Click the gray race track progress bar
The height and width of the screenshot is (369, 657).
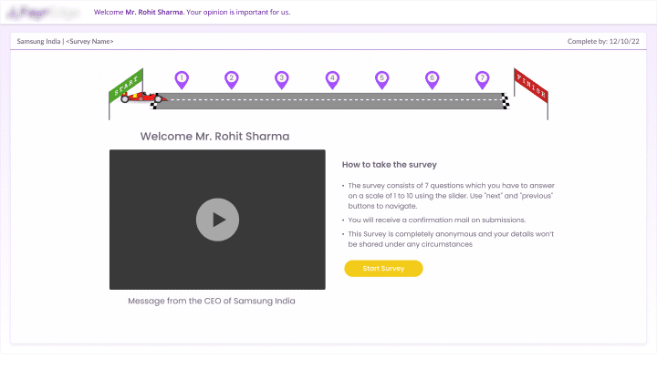click(328, 100)
